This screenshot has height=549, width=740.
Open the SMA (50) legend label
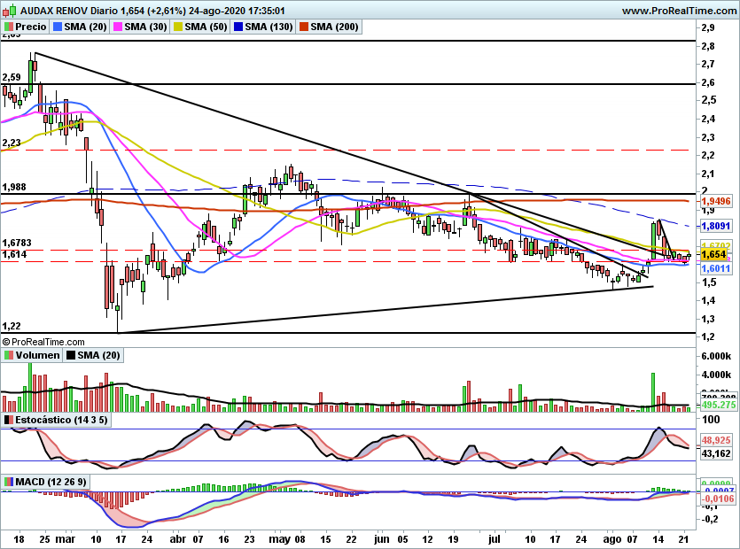pyautogui.click(x=200, y=27)
